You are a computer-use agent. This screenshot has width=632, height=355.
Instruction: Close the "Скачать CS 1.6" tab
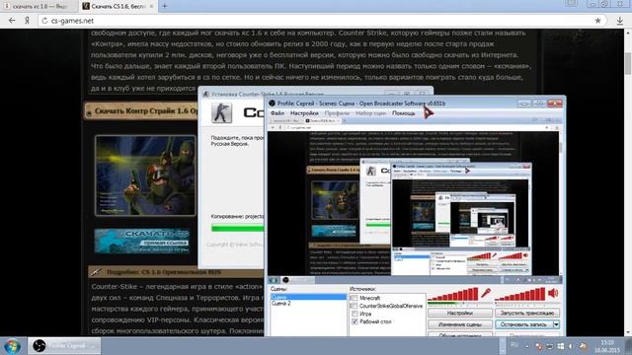[151, 7]
